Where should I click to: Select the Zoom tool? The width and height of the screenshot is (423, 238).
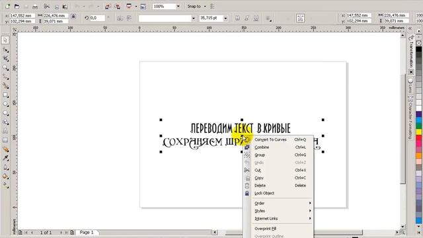click(x=5, y=67)
